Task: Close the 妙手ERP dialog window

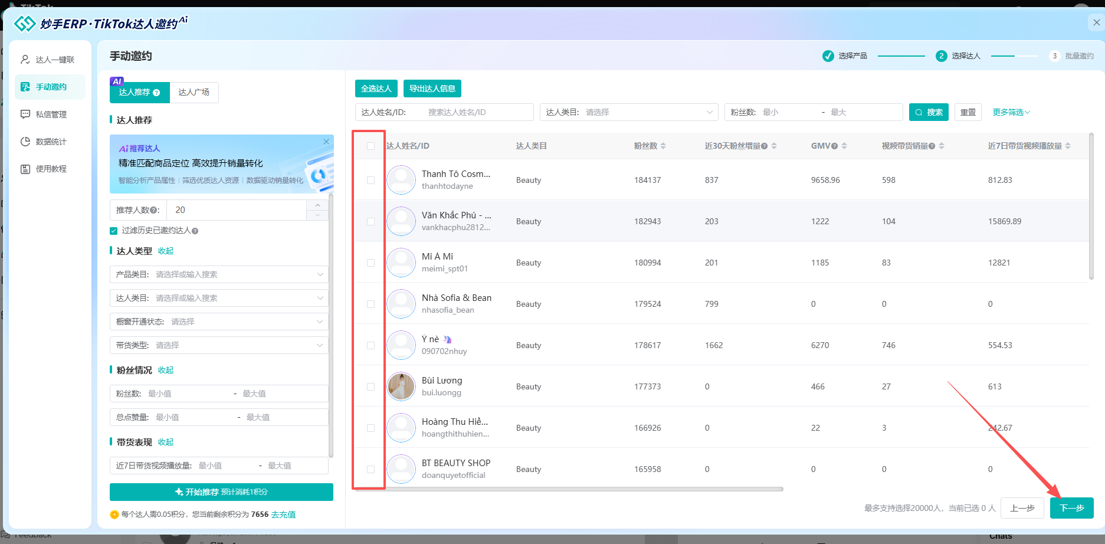Action: pos(1096,22)
